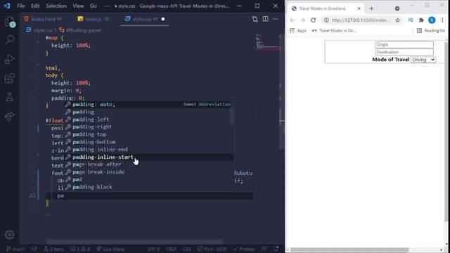Close the Travel Modes Chrome tab
Image resolution: width=450 pixels, height=253 pixels.
pyautogui.click(x=359, y=8)
